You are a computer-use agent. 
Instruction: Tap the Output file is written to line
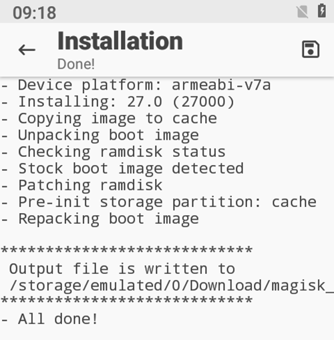[x=122, y=269]
